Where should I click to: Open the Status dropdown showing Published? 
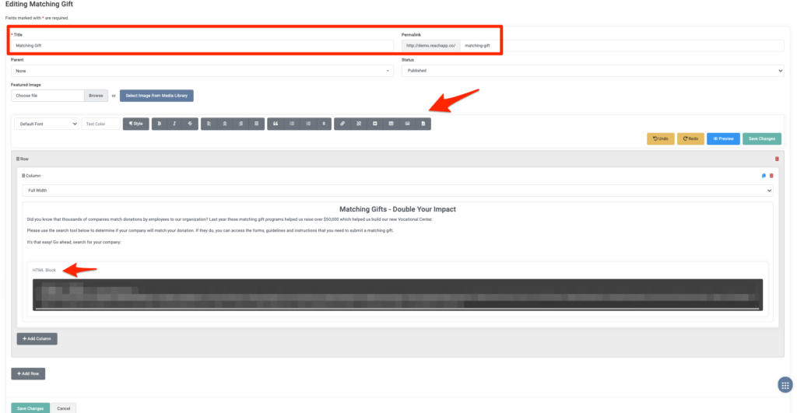coord(592,71)
